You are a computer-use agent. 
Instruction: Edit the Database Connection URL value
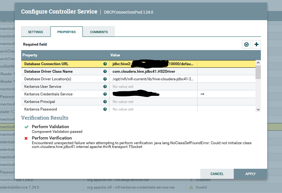[153, 64]
